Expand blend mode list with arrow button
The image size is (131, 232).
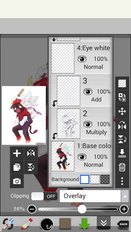tap(125, 196)
